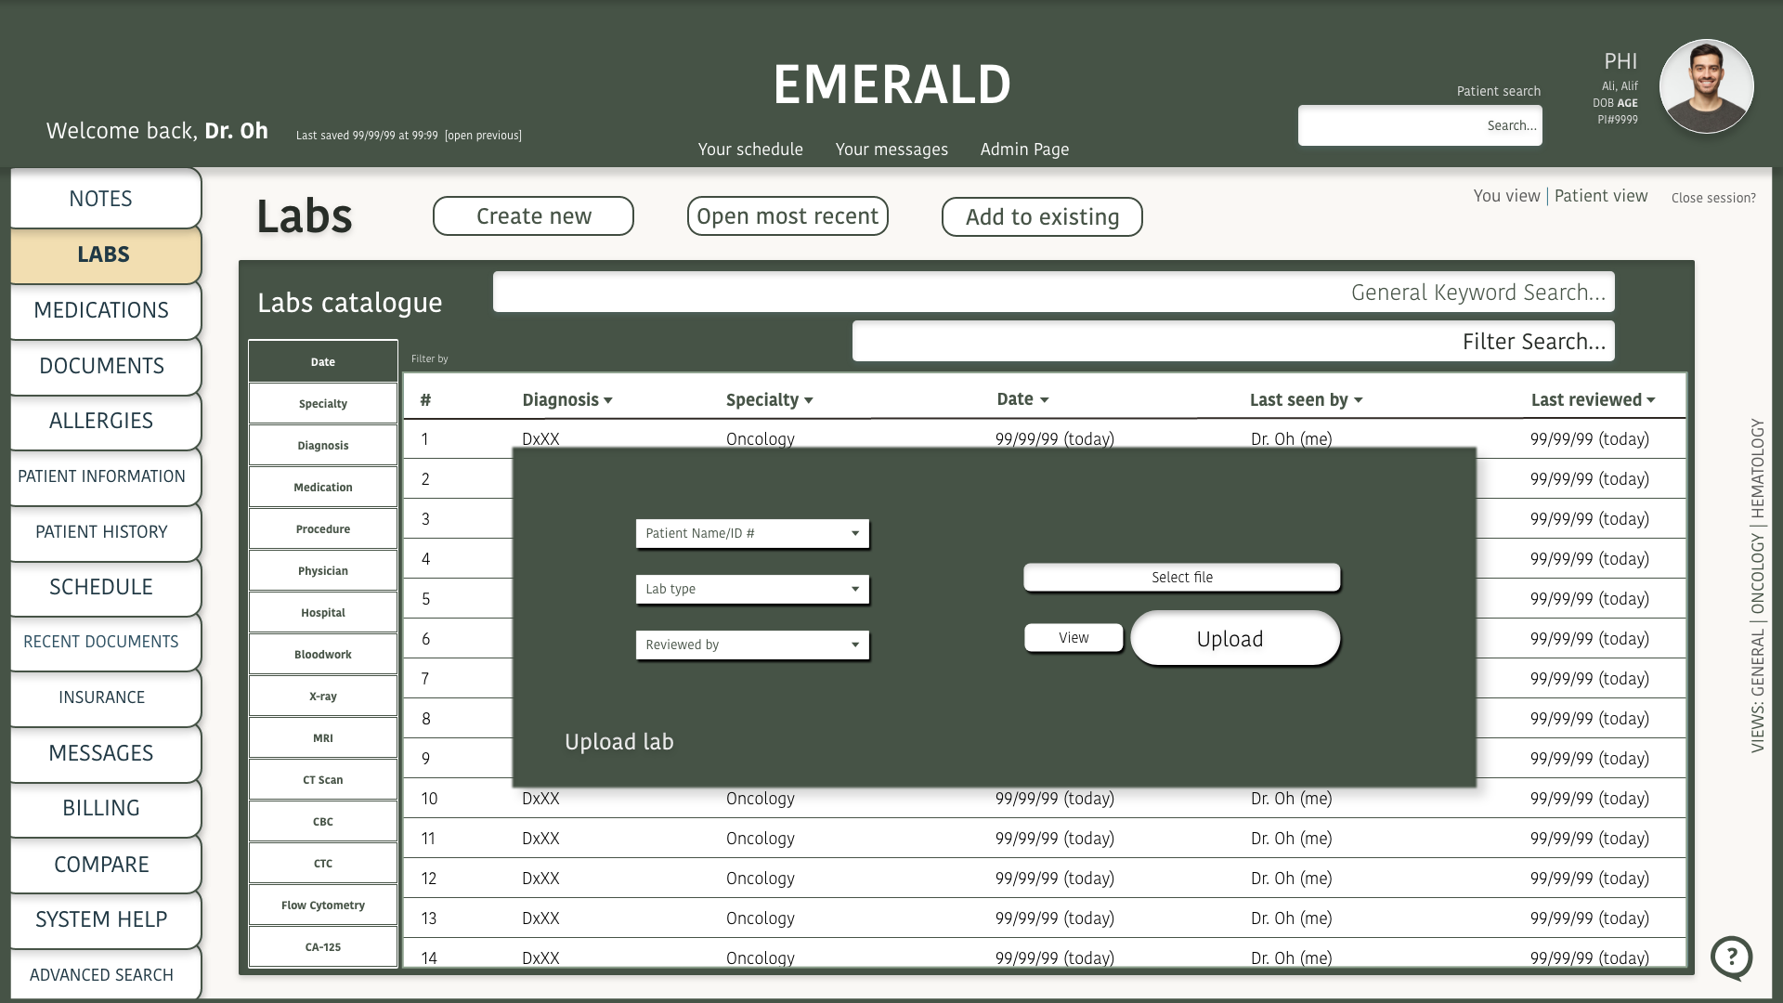
Task: Click the Patient search field
Action: [1420, 125]
